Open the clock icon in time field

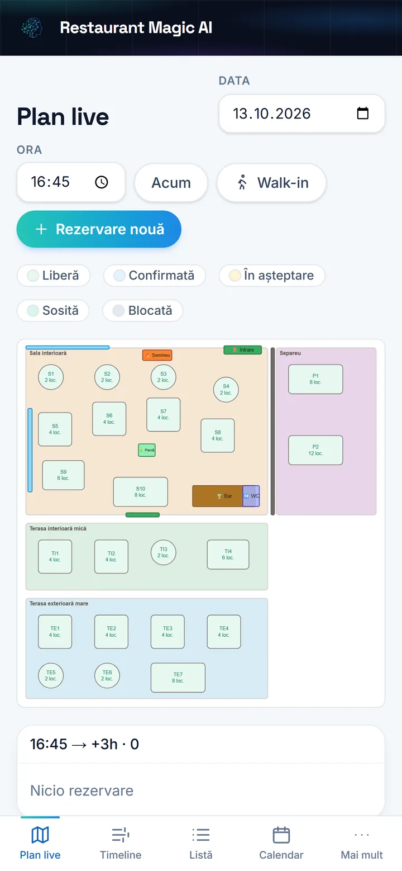pyautogui.click(x=101, y=182)
